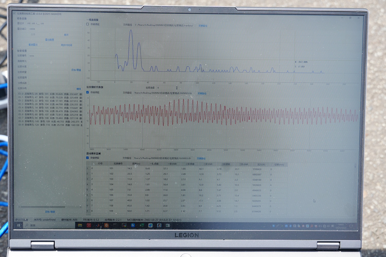This screenshot has width=386, height=257.
Task: Click 获取/刷新 below the cable list
Action: pyautogui.click(x=50, y=212)
